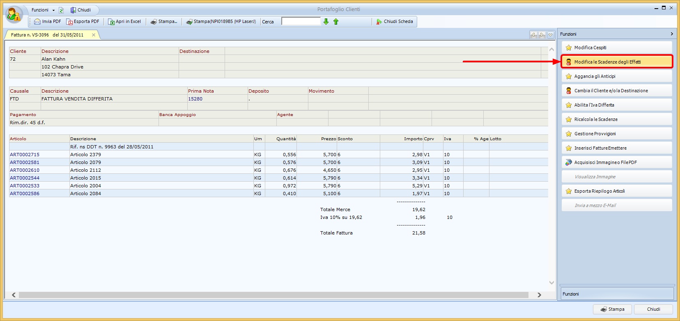Click the Chiudi Scheda toolbar icon
The height and width of the screenshot is (321, 680).
point(379,22)
